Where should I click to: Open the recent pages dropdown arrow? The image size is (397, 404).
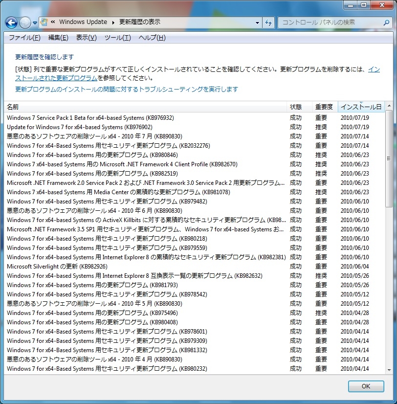(x=35, y=23)
